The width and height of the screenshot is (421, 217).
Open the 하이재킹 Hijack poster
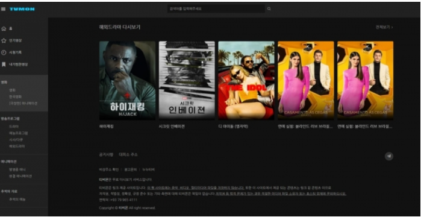pyautogui.click(x=127, y=80)
